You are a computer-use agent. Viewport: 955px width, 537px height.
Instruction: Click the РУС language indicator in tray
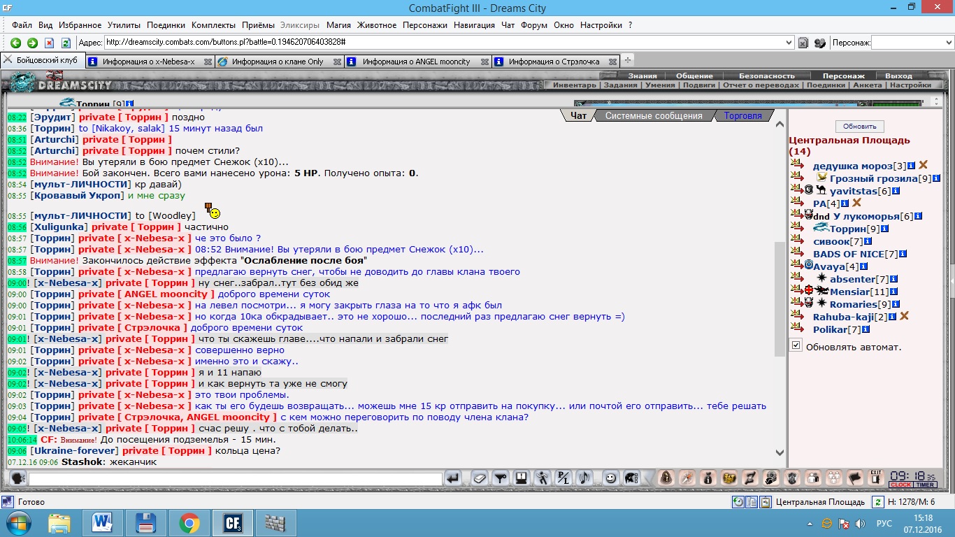coord(884,523)
